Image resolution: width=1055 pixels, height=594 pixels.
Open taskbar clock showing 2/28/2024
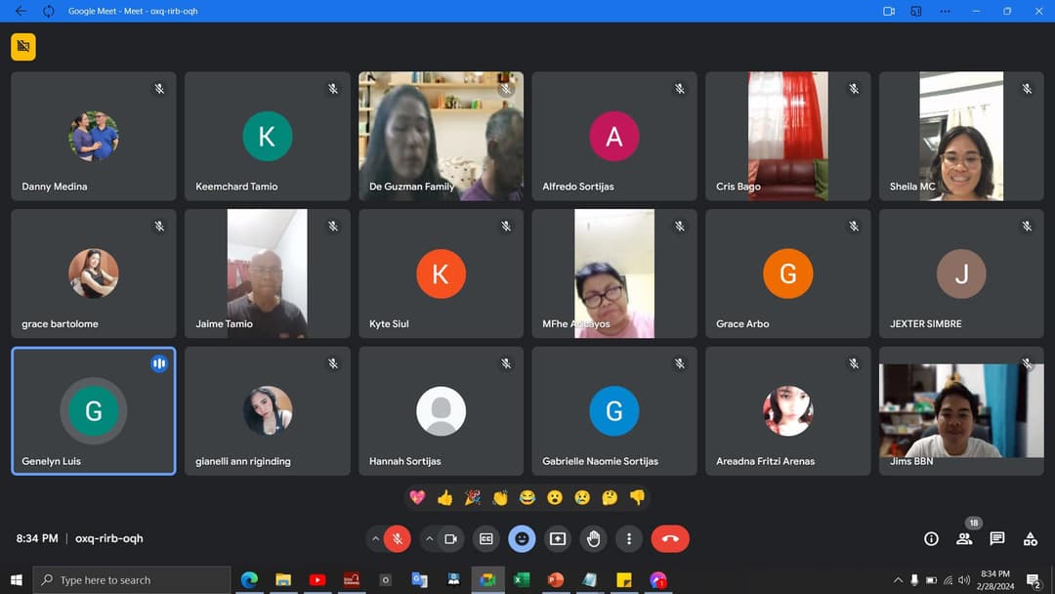(995, 580)
